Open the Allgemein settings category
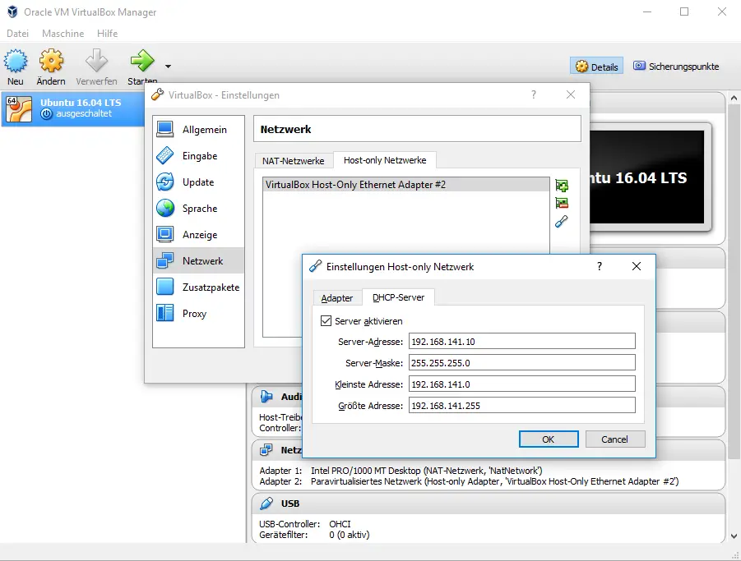Screen dimensions: 741x561 pyautogui.click(x=198, y=129)
